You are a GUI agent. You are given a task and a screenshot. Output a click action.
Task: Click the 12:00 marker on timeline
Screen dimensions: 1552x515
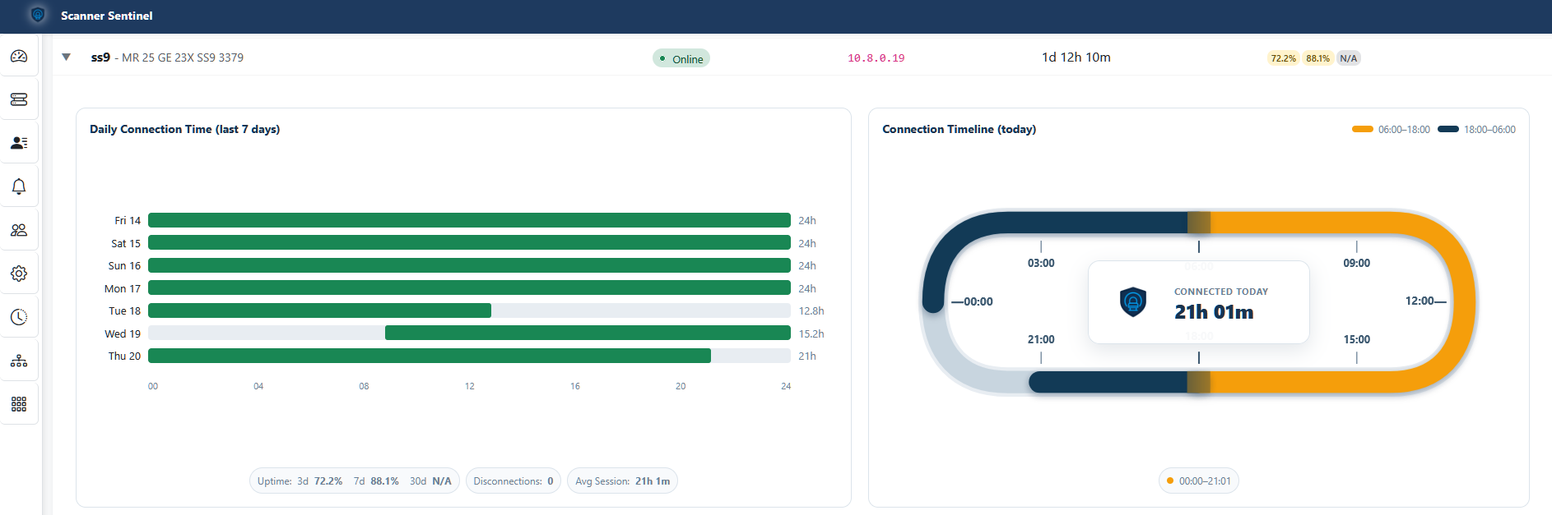pyautogui.click(x=1420, y=301)
